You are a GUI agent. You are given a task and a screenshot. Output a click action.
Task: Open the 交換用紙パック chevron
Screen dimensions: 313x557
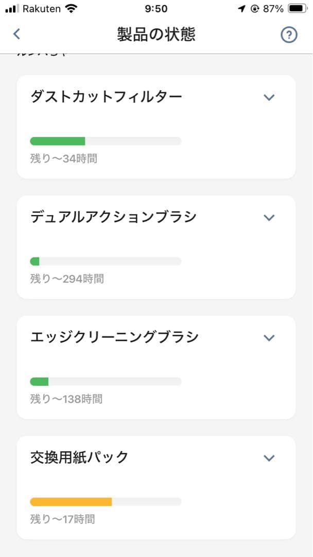pos(268,457)
